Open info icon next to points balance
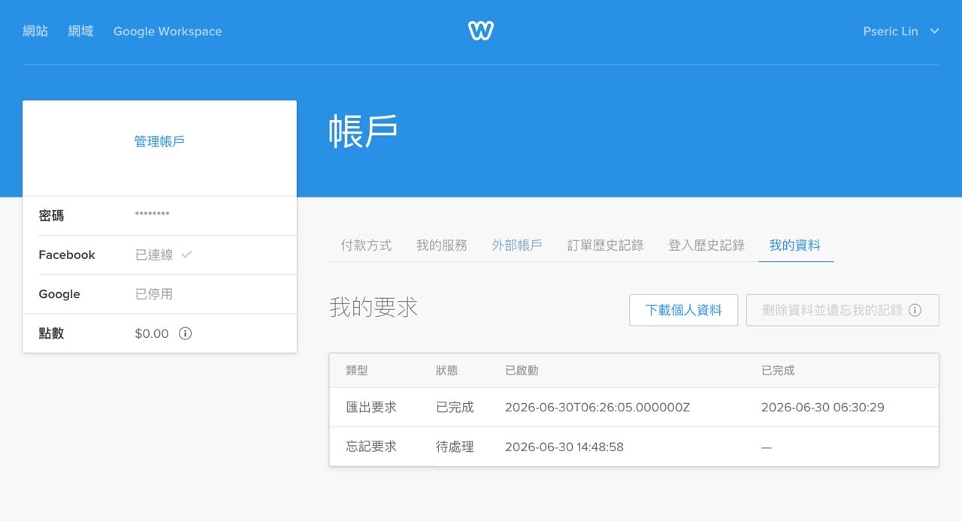The height and width of the screenshot is (521, 962). [x=186, y=333]
